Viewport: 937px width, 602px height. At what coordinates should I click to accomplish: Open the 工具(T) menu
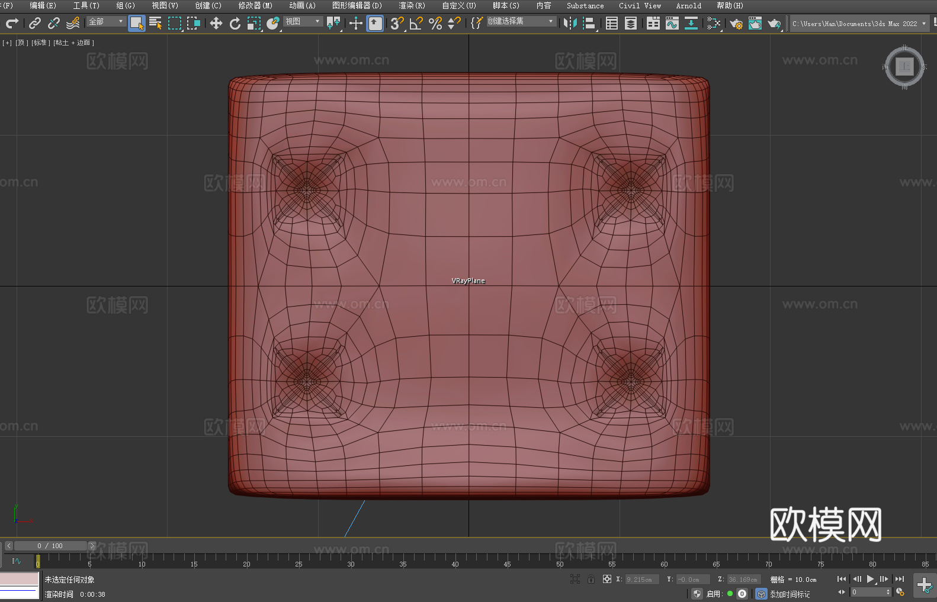(x=86, y=5)
